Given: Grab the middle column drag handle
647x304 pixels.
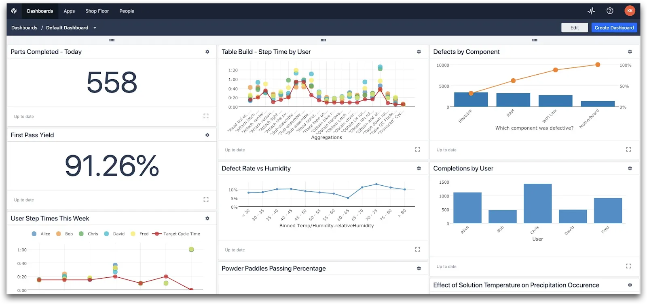Looking at the screenshot, I should 323,40.
